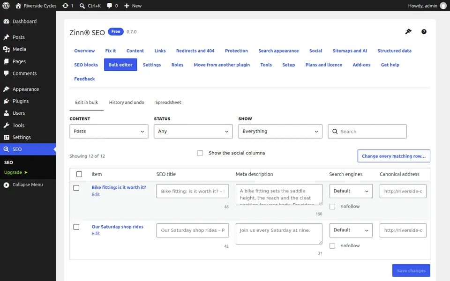Open the Ctrl+K search icon

[x=82, y=6]
